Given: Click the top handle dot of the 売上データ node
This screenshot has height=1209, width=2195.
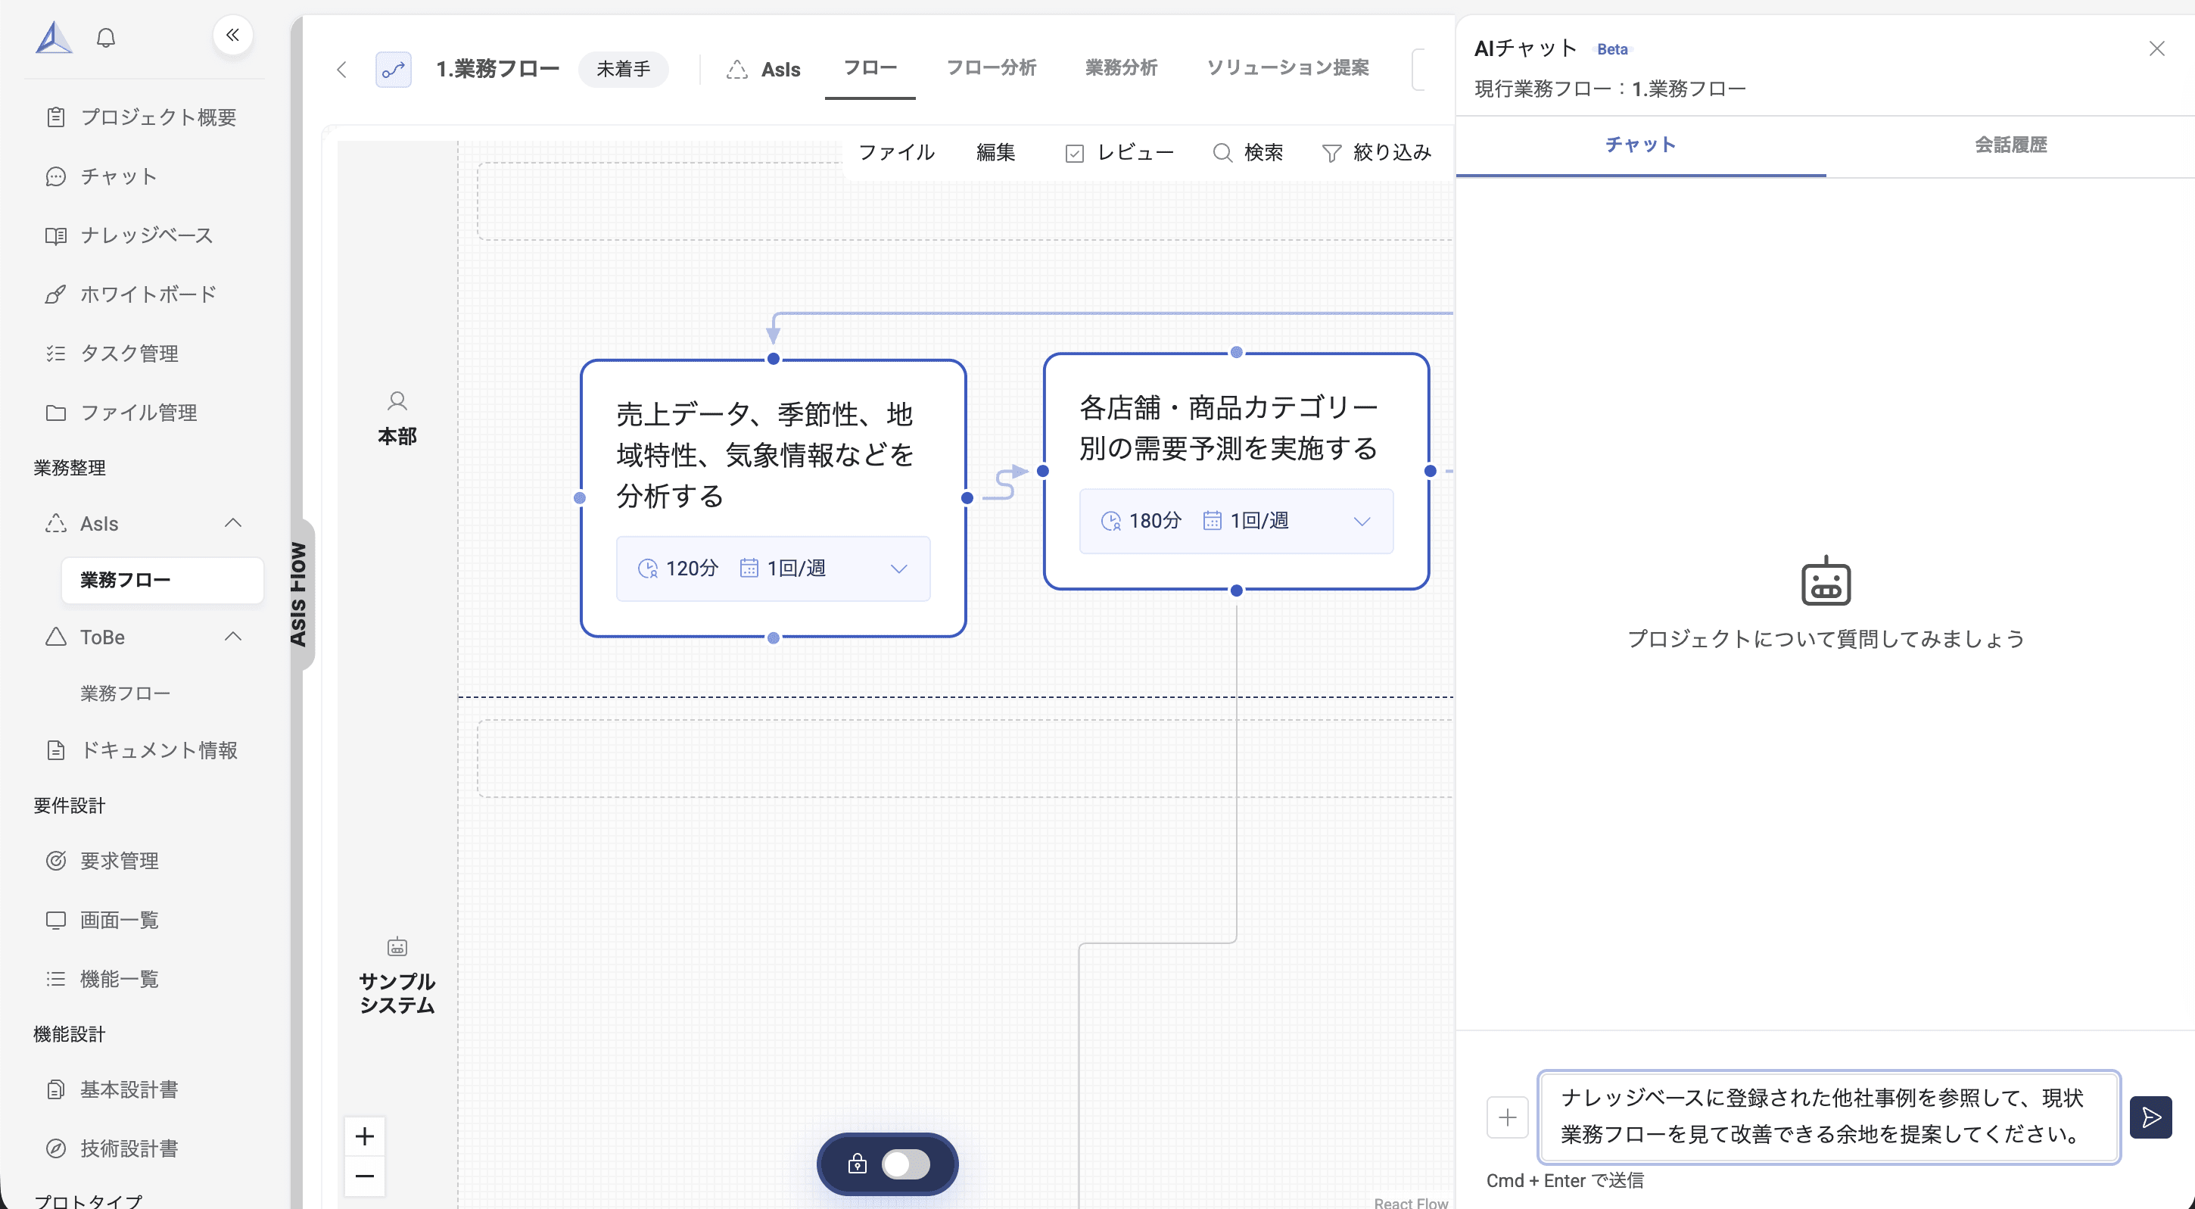Looking at the screenshot, I should point(773,360).
